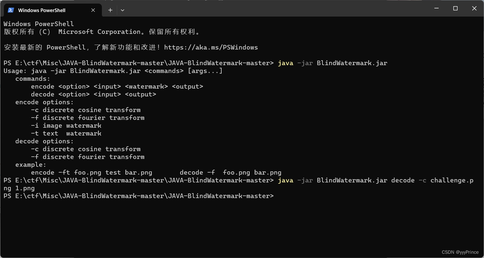Click 'java' in the first command
The height and width of the screenshot is (258, 484).
(285, 63)
